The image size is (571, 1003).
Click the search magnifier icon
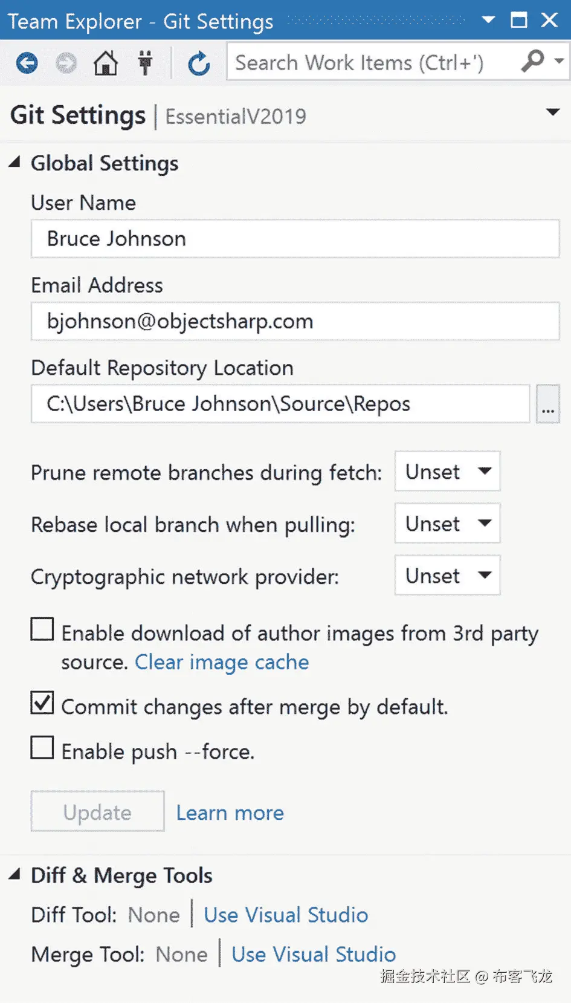click(x=533, y=61)
